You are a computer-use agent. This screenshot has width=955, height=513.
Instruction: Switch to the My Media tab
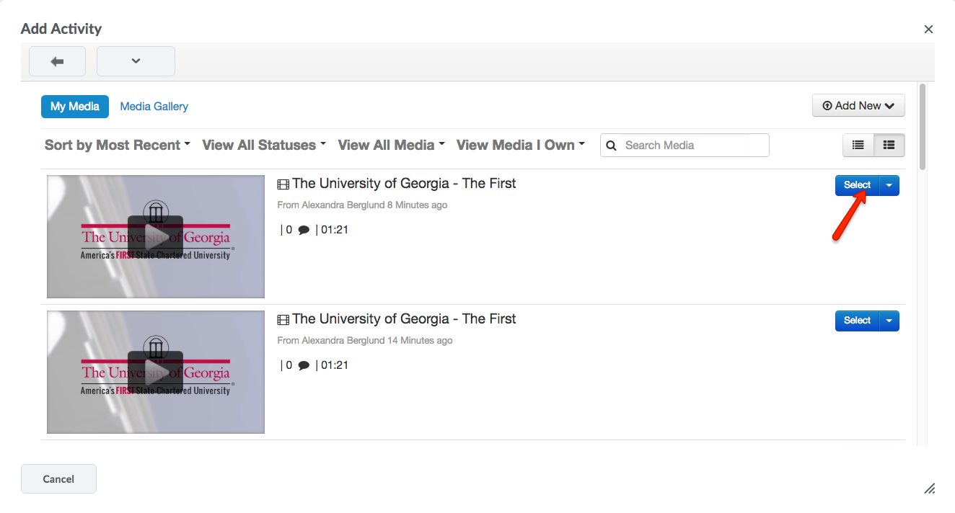click(x=75, y=107)
